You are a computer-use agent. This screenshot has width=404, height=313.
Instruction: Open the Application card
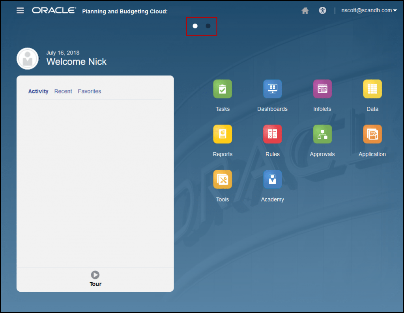click(372, 134)
